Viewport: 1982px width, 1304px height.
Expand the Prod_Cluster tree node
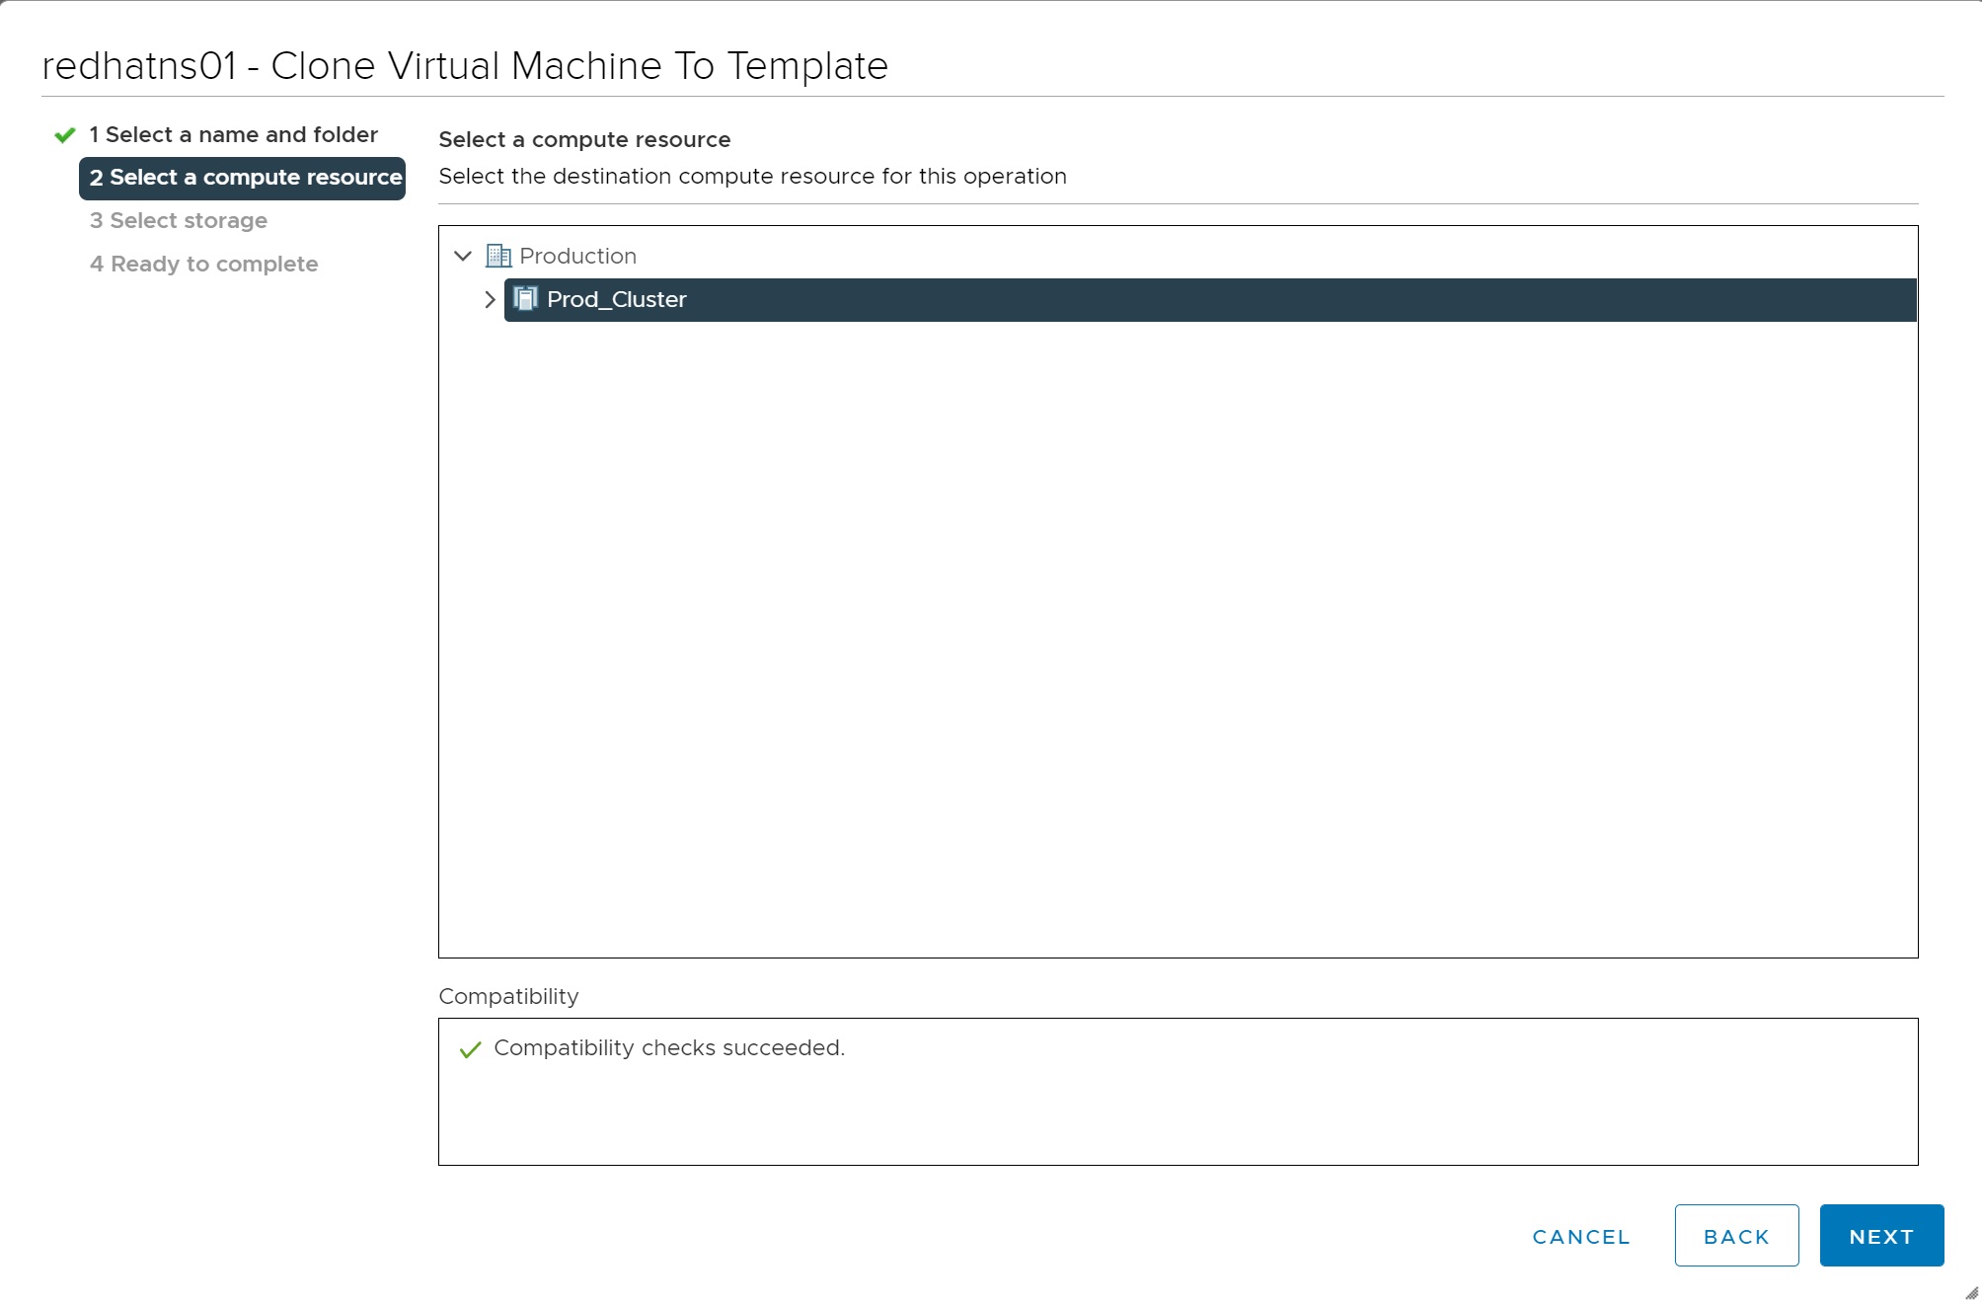coord(490,299)
